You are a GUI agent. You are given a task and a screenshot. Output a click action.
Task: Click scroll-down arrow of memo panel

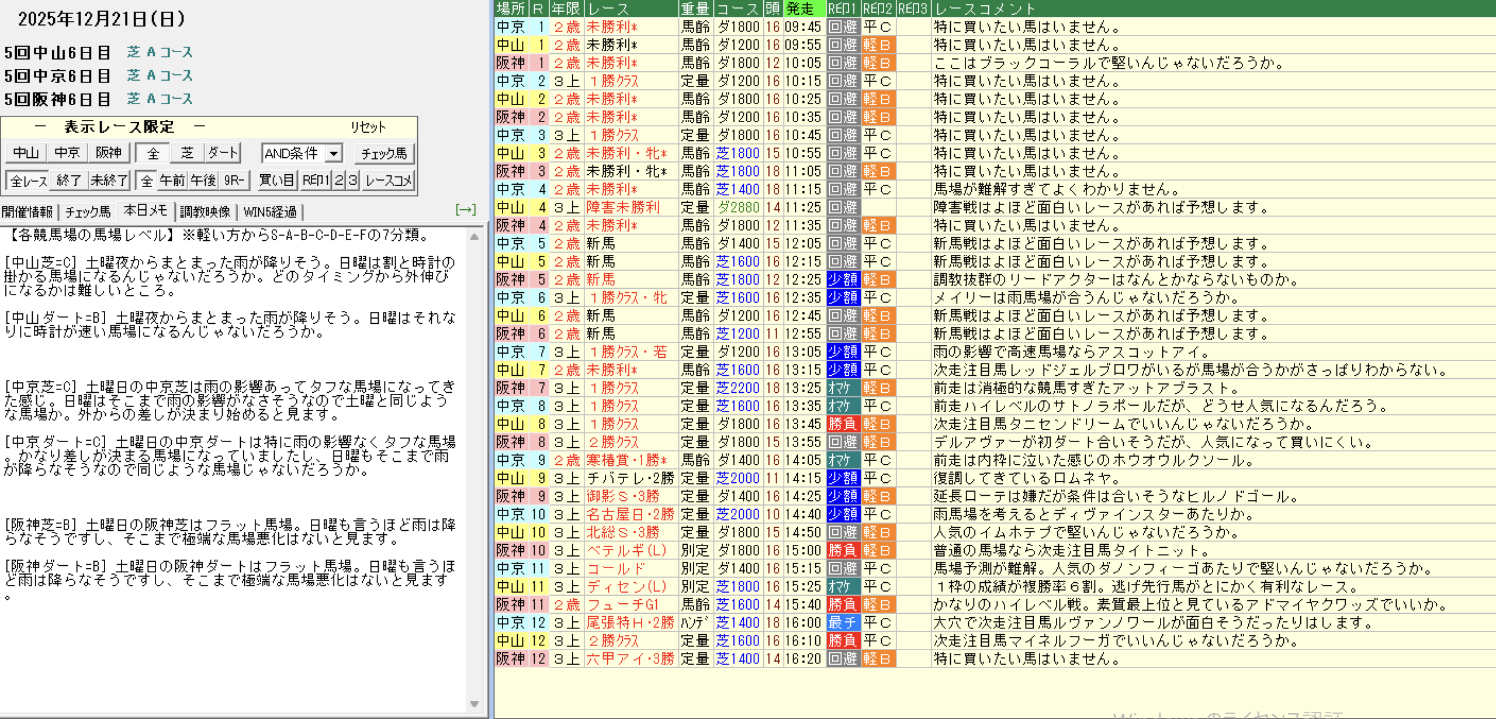(x=475, y=704)
